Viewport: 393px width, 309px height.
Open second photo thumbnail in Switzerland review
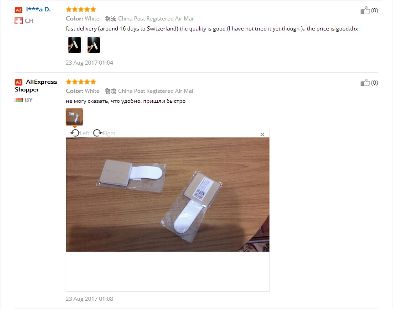[x=93, y=45]
